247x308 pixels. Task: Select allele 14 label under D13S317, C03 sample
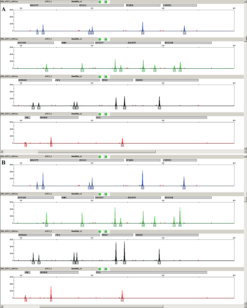(120, 225)
